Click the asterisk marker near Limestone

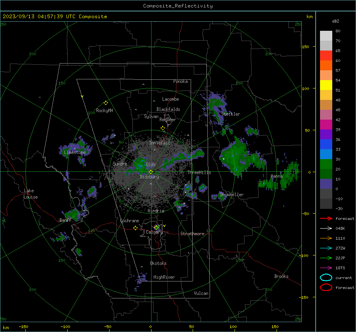tap(75, 149)
